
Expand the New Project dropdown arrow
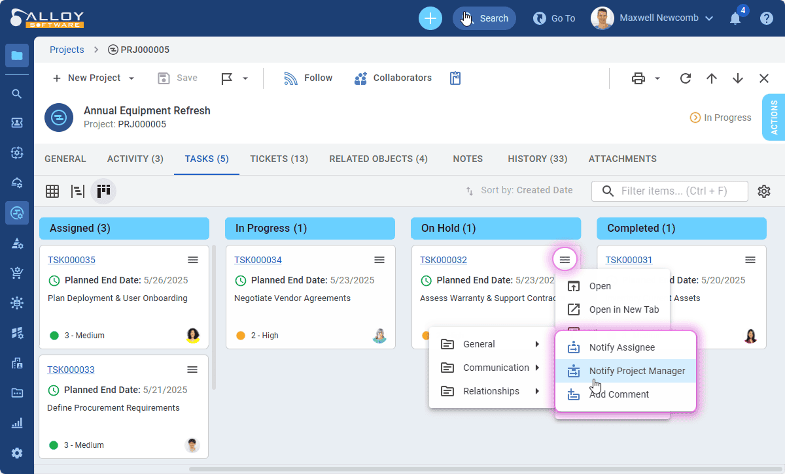[x=131, y=78]
